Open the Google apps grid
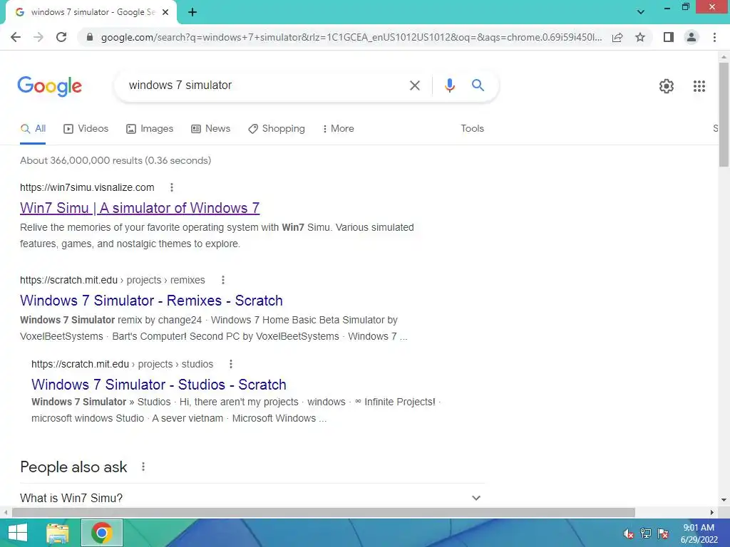The height and width of the screenshot is (547, 730). pyautogui.click(x=699, y=86)
